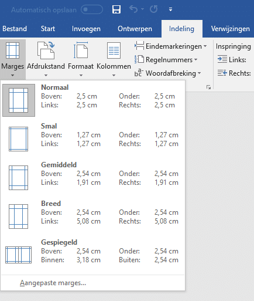Pick the Breed margin thumbnail

click(x=18, y=217)
